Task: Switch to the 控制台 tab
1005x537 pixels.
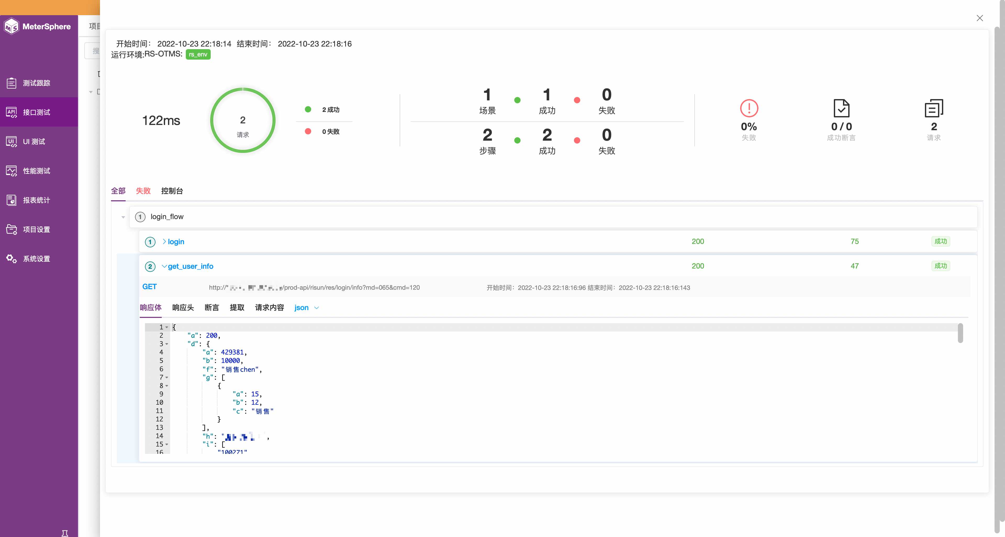Action: (x=171, y=191)
